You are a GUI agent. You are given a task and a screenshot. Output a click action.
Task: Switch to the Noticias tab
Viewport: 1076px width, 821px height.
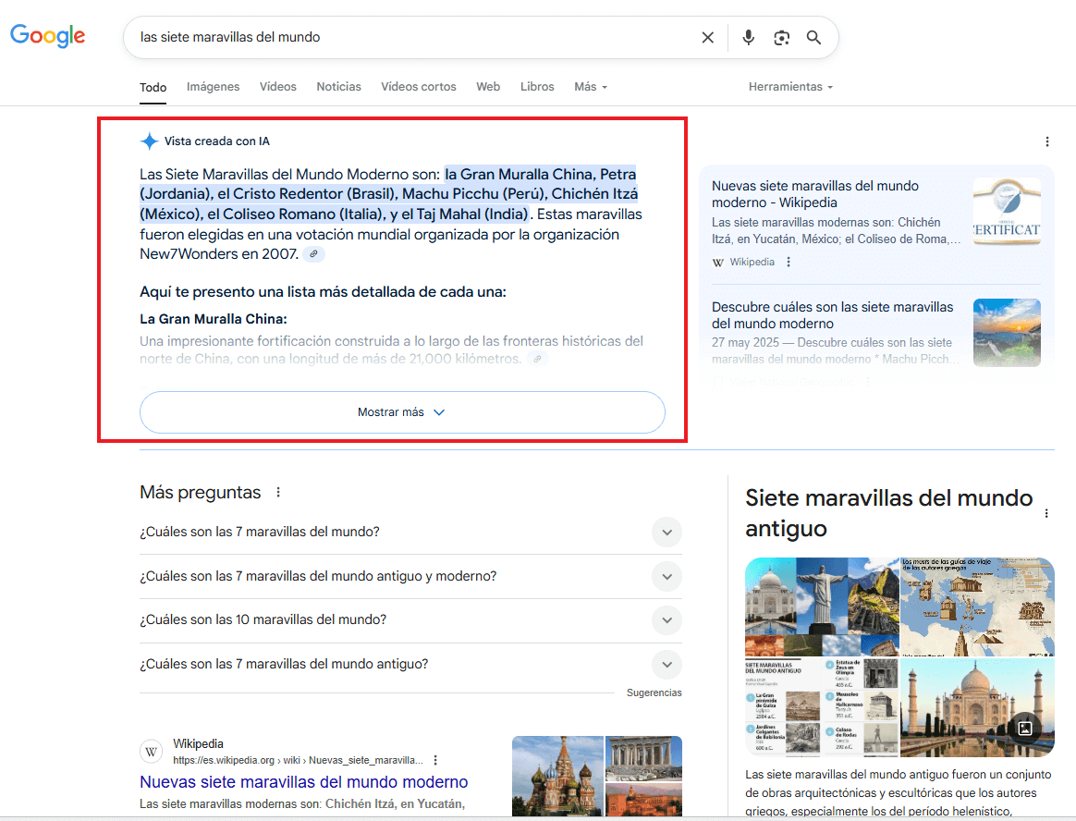(x=338, y=87)
